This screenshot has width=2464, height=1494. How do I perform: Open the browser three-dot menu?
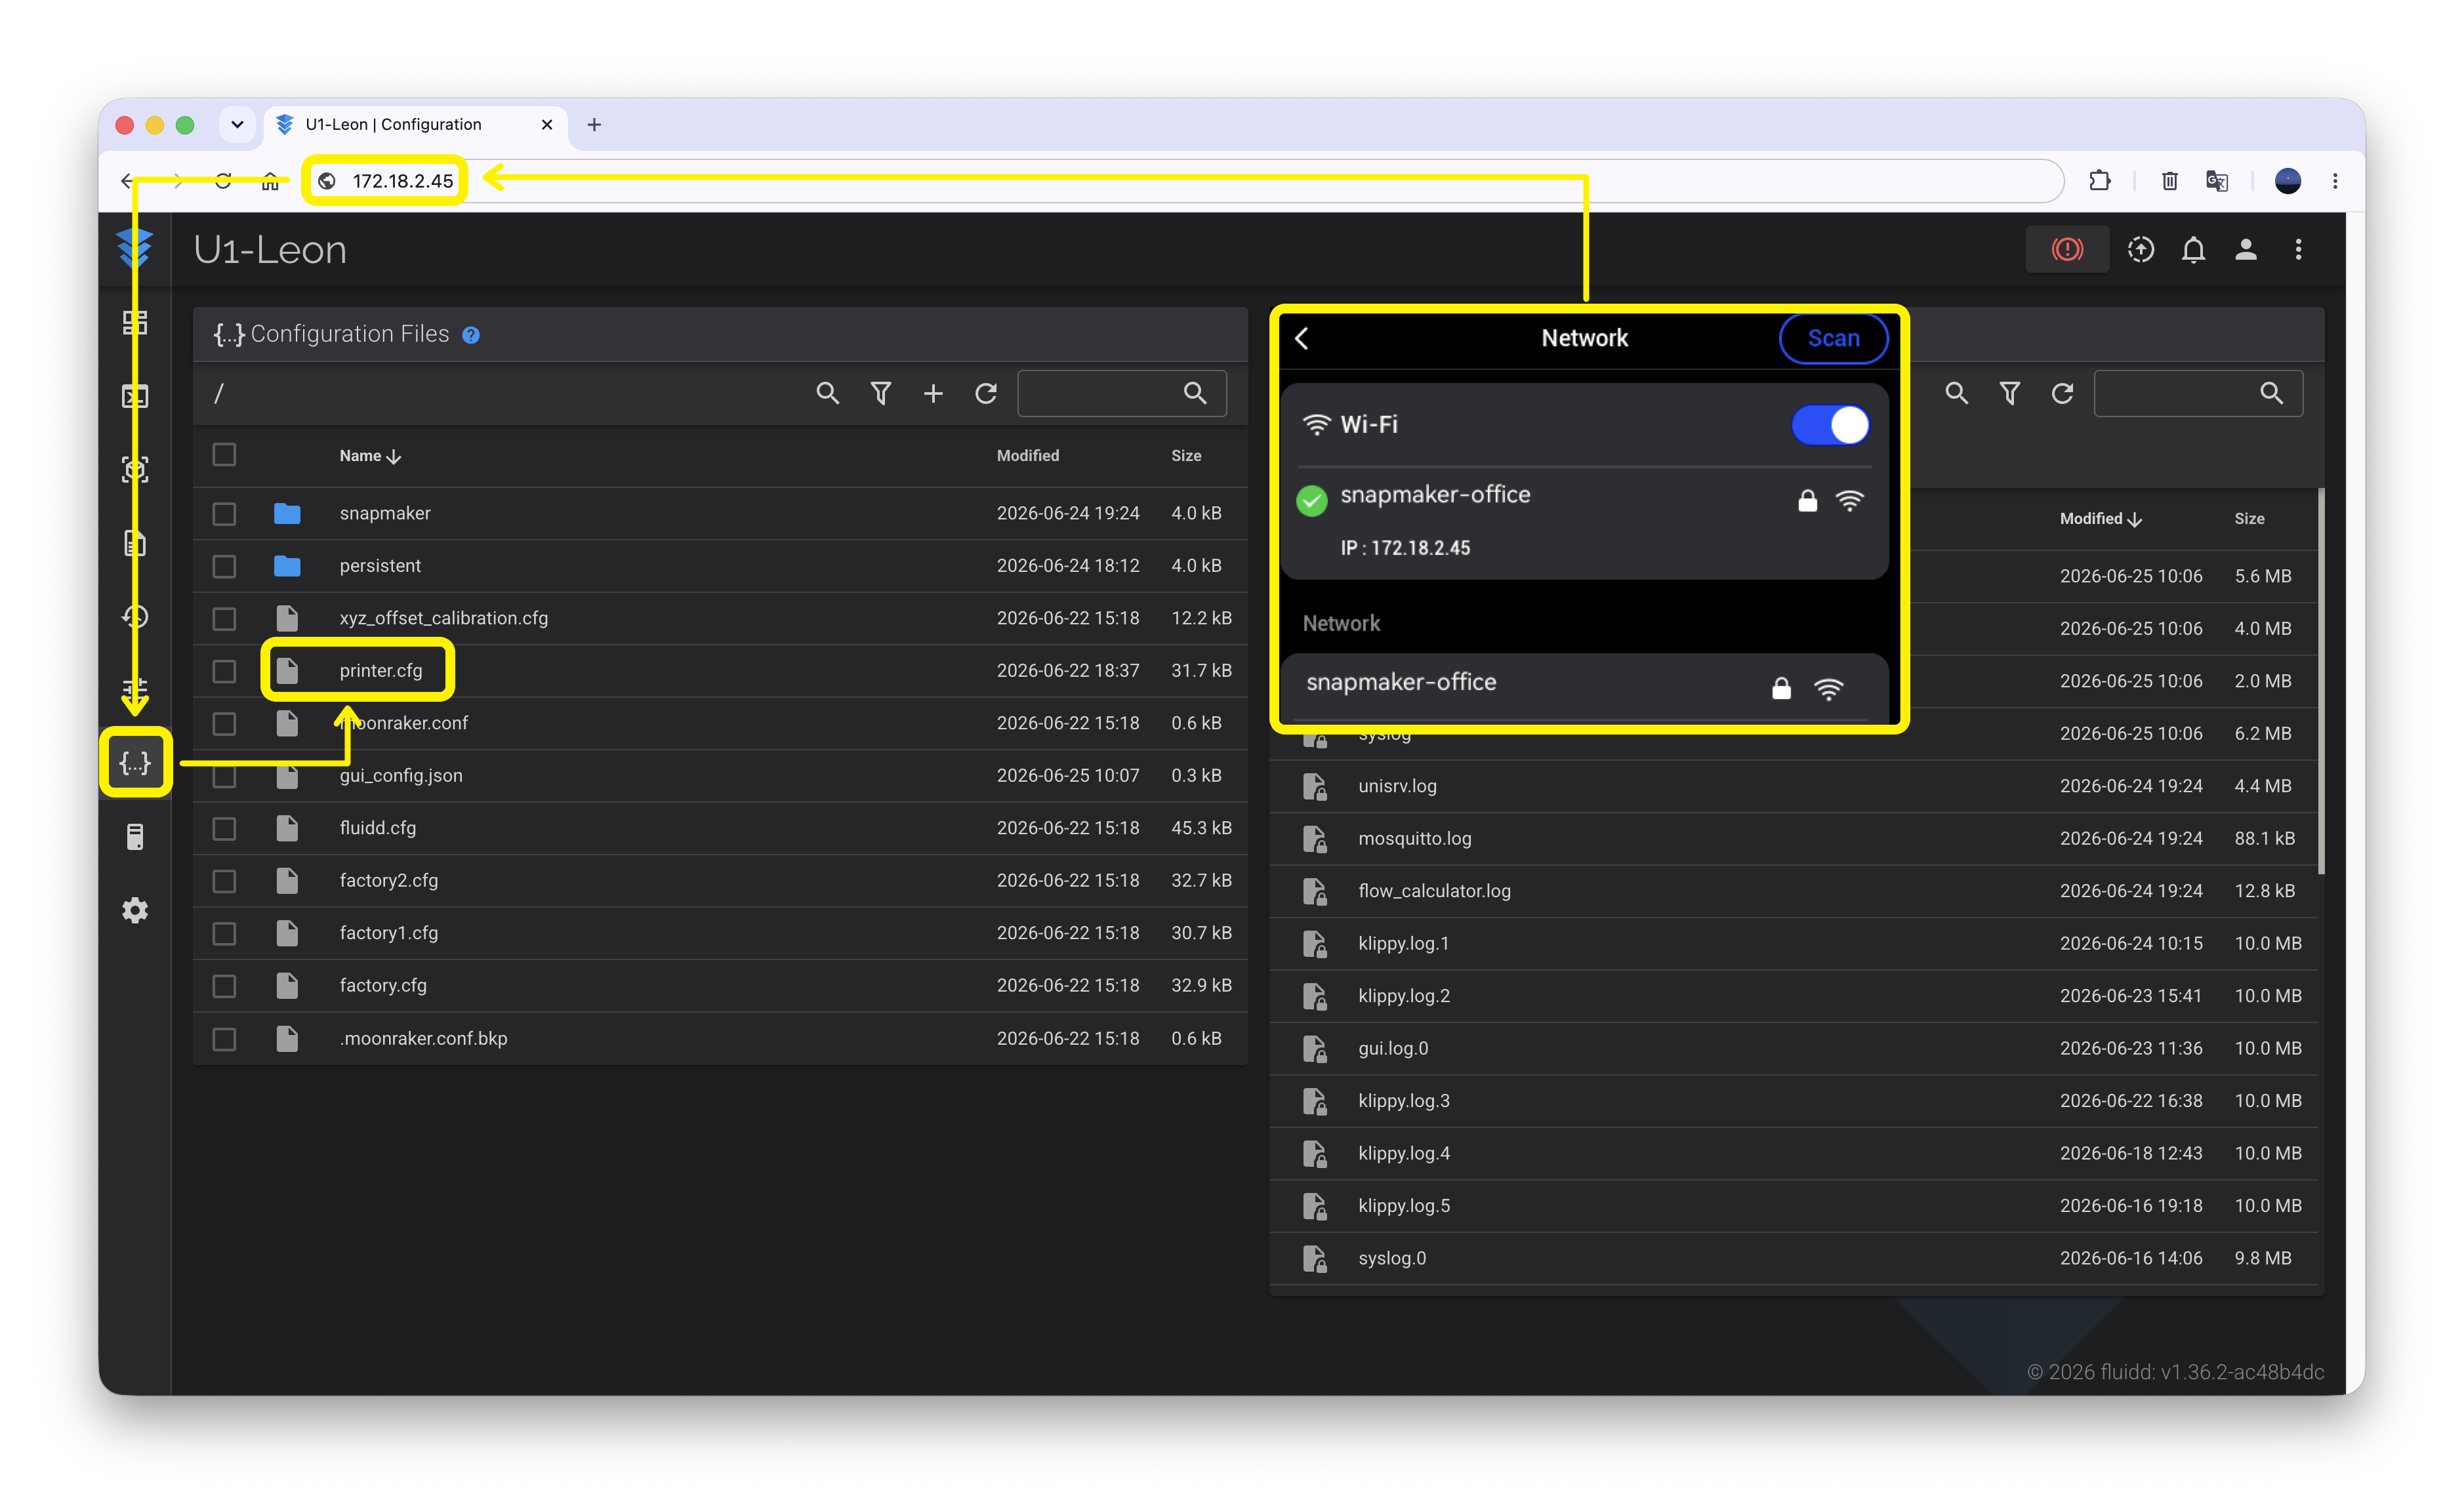[x=2335, y=181]
